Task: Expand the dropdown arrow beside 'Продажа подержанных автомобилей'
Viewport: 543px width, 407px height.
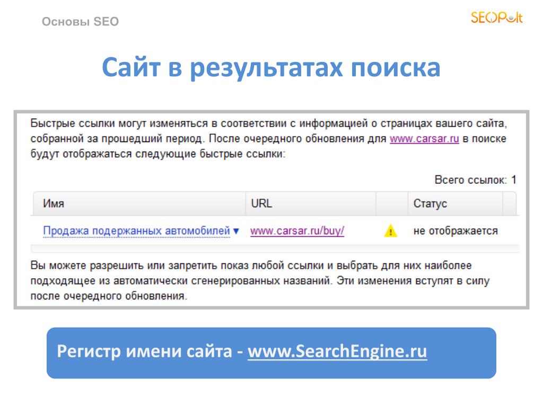Action: point(236,231)
